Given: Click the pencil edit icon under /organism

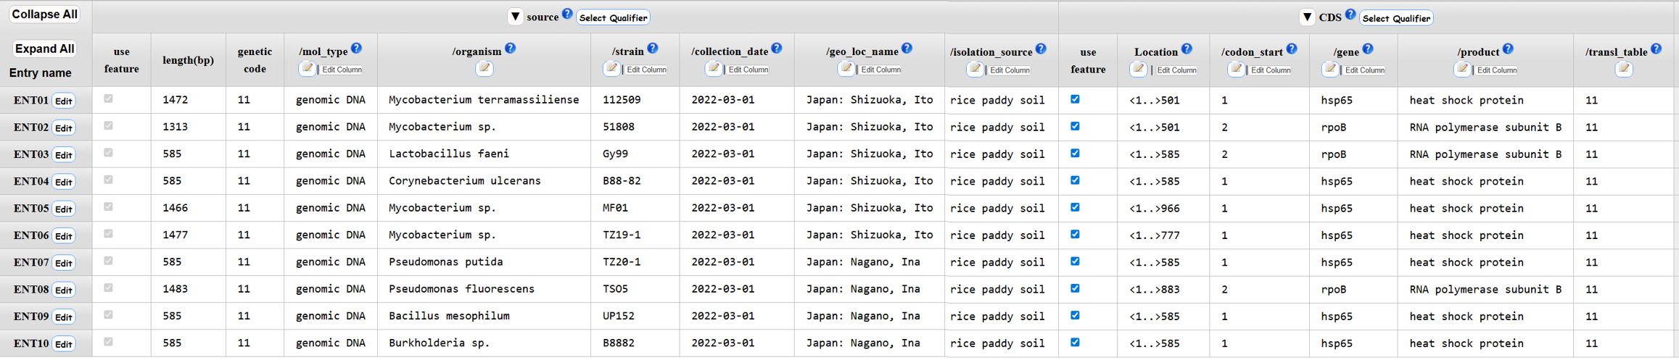Looking at the screenshot, I should [x=484, y=69].
